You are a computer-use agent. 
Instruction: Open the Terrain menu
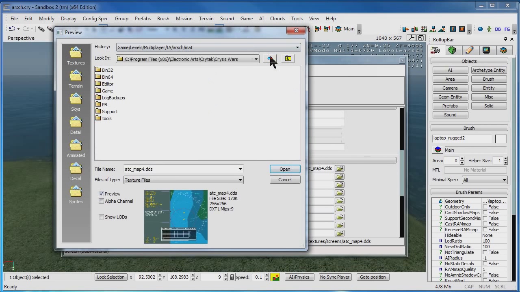(206, 19)
